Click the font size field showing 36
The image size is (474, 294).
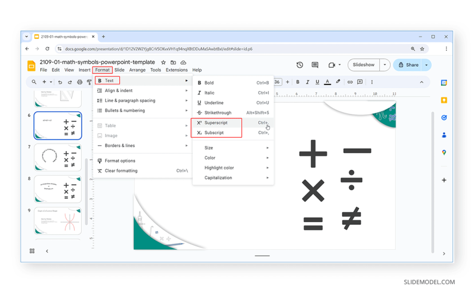pos(278,82)
